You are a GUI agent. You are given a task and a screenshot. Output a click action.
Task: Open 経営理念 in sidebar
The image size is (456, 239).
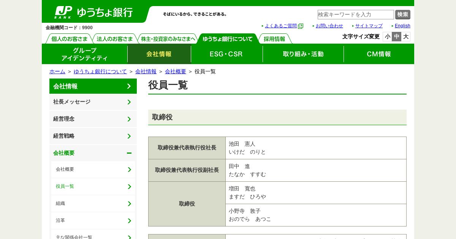[93, 119]
